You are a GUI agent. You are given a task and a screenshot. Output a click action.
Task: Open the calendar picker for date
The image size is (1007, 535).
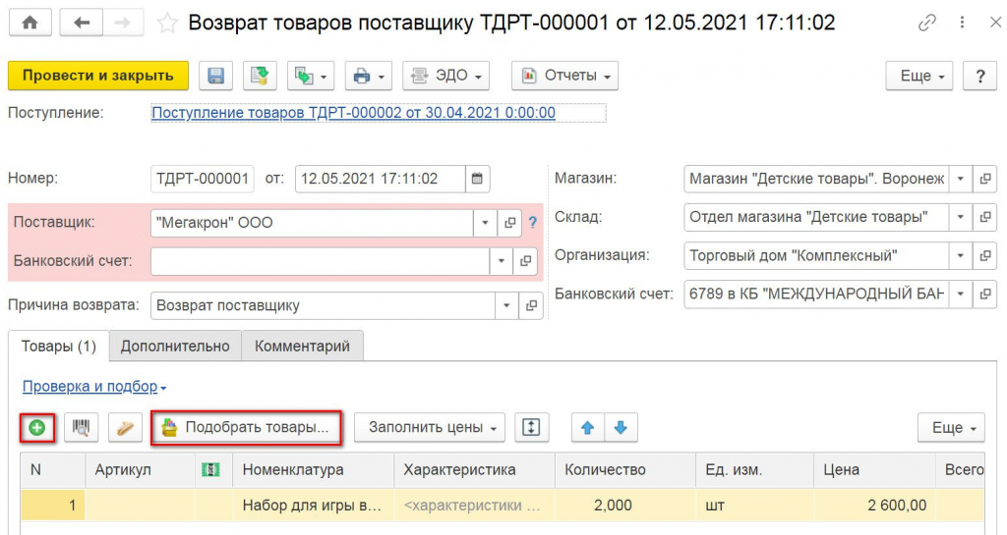[477, 179]
